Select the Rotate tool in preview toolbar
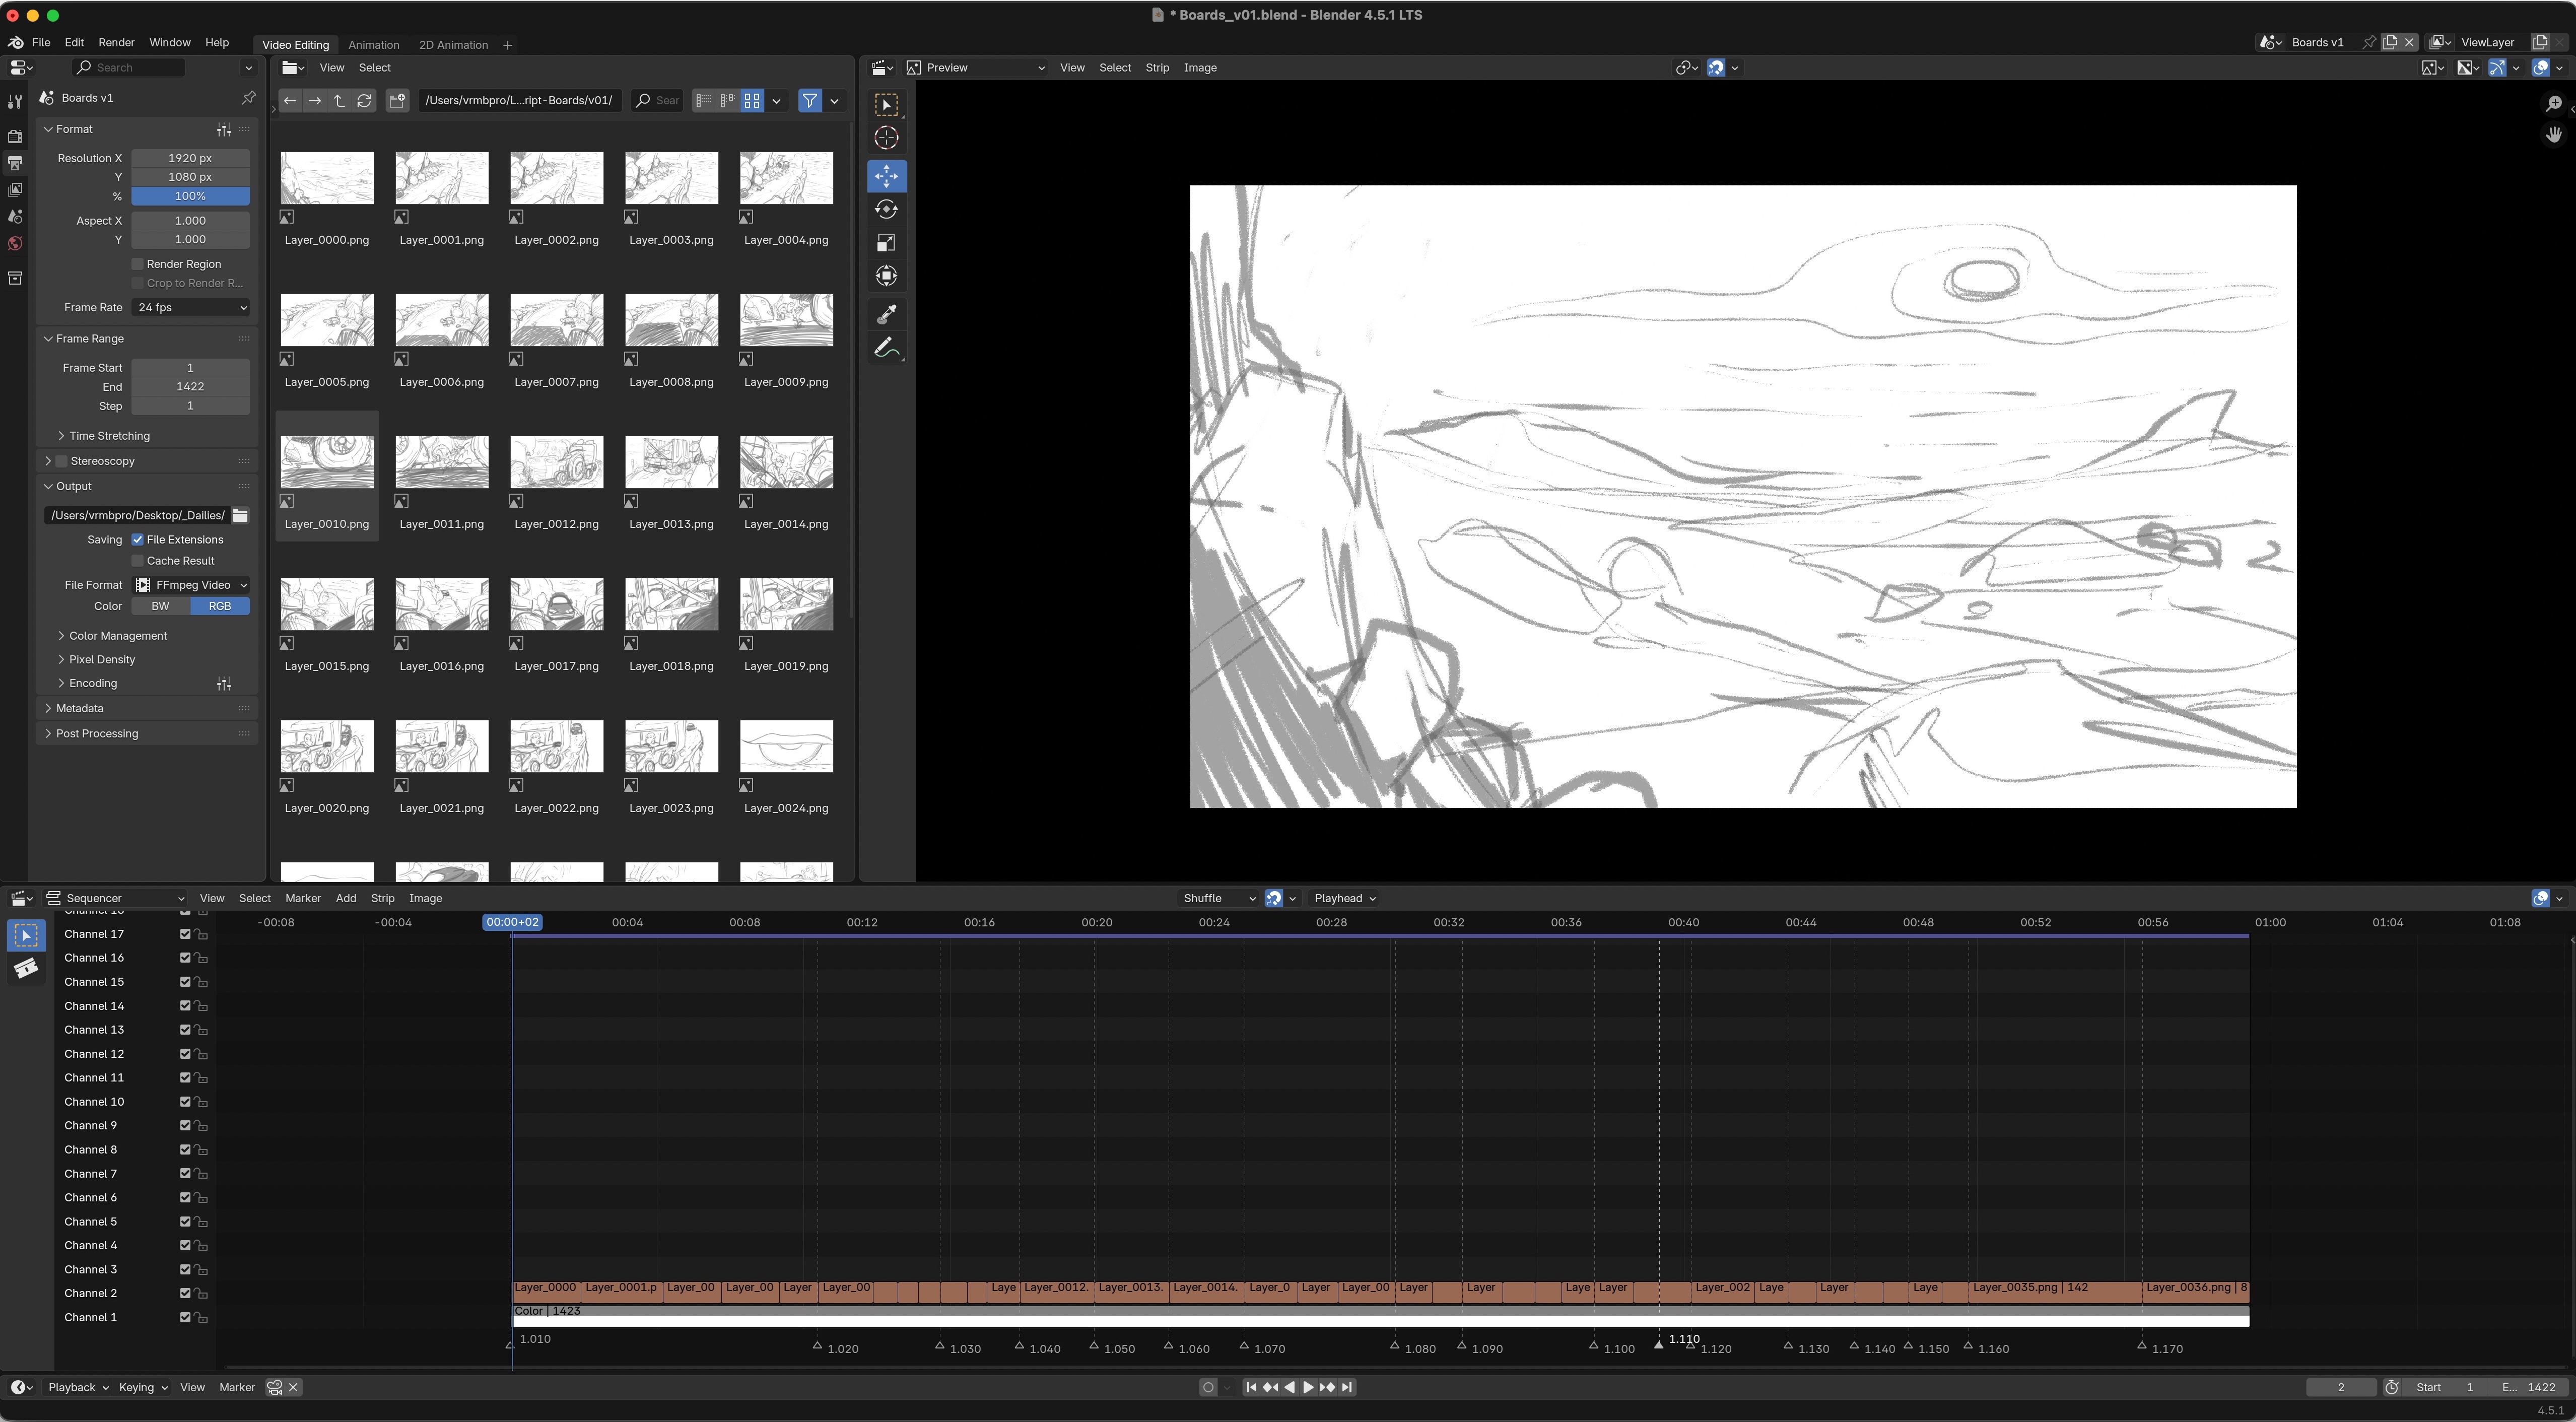2576x1422 pixels. coord(886,210)
